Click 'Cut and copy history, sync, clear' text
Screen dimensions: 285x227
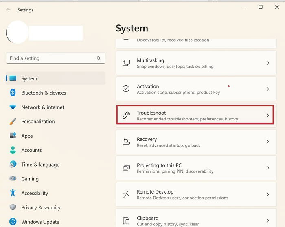click(x=168, y=224)
